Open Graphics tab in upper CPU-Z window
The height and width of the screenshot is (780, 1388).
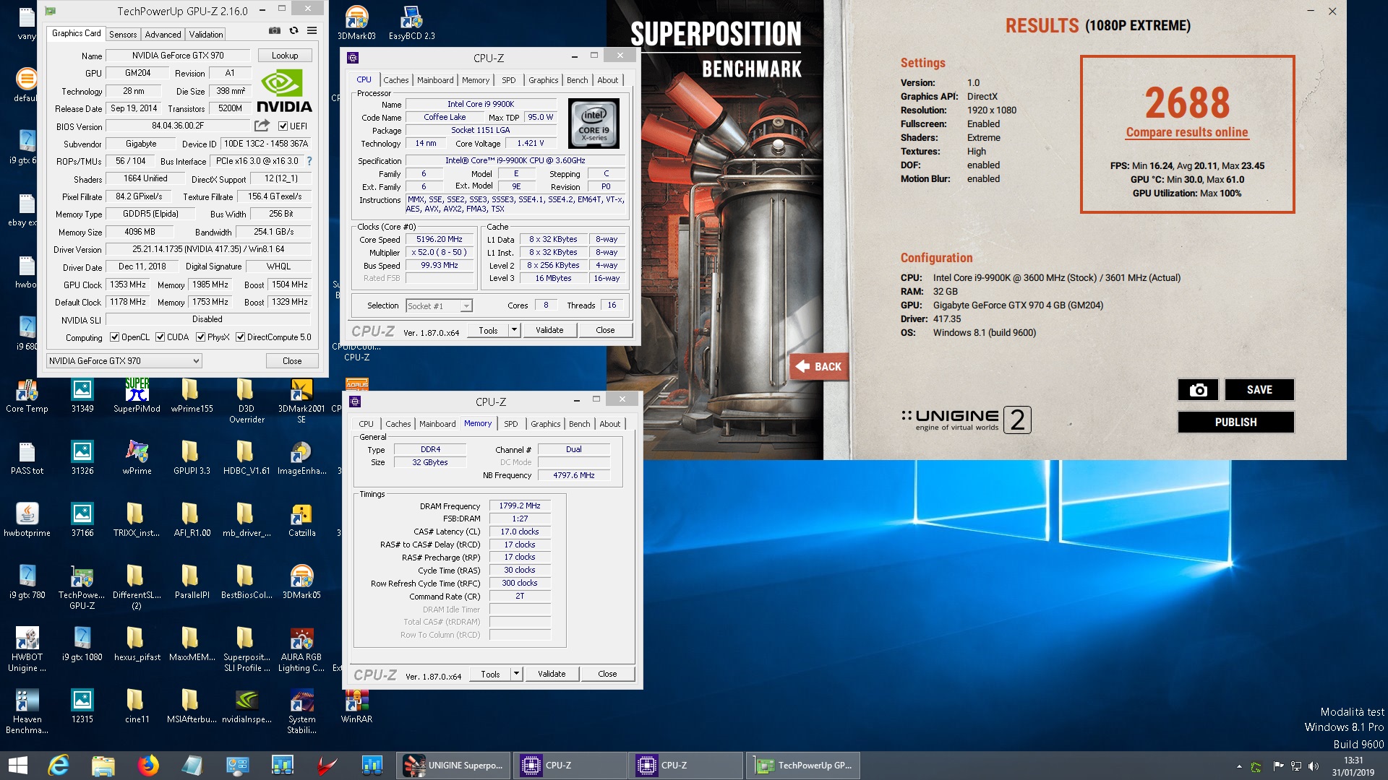coord(543,80)
